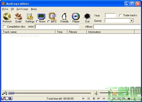Open the Settings menu

click(x=22, y=9)
